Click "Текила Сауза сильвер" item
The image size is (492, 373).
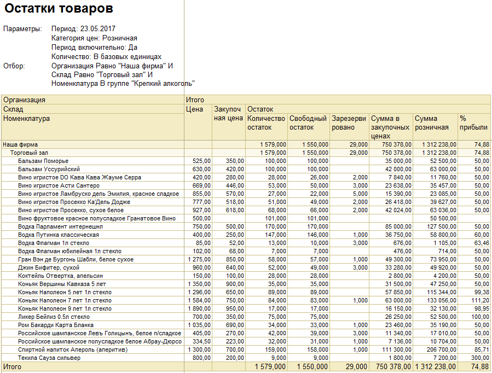49,358
